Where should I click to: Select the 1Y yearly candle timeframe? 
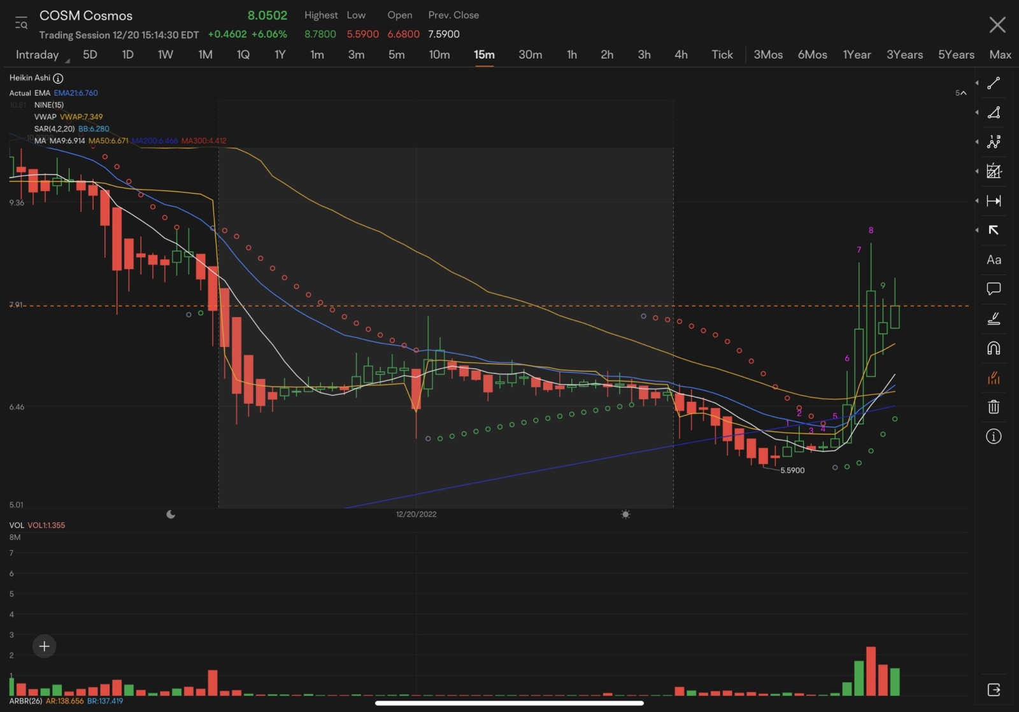pos(280,55)
